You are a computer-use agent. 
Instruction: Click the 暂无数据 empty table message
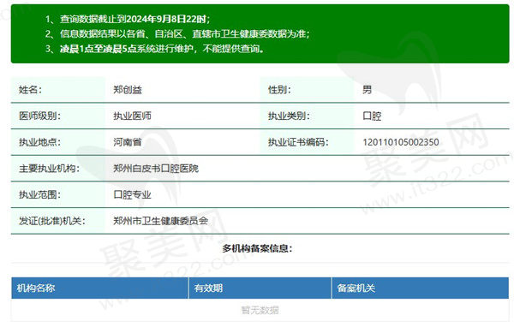point(260,310)
